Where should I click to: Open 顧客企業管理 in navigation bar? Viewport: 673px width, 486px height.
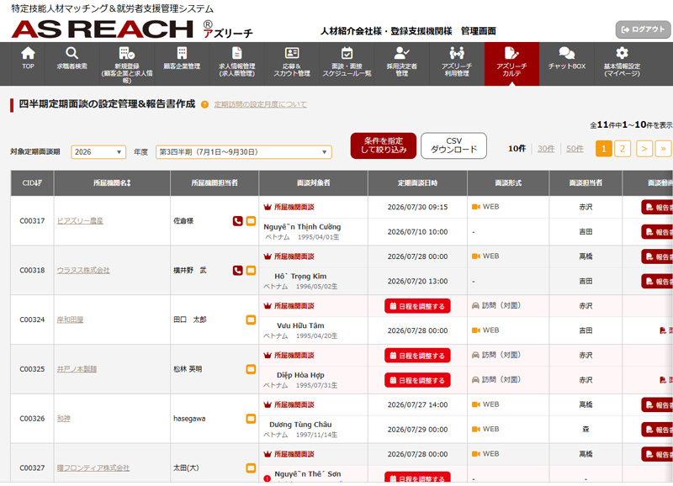(182, 64)
